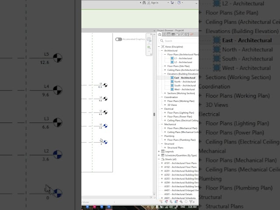Select the L4 level head at 9.6 in the elevation view
Viewport: 280px width, 210px height.
tap(105, 98)
